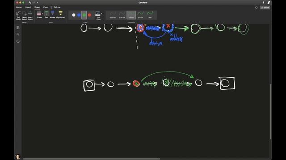286x160 pixels.
Task: Click the Undo arrow in title bar
Action: click(30, 3)
